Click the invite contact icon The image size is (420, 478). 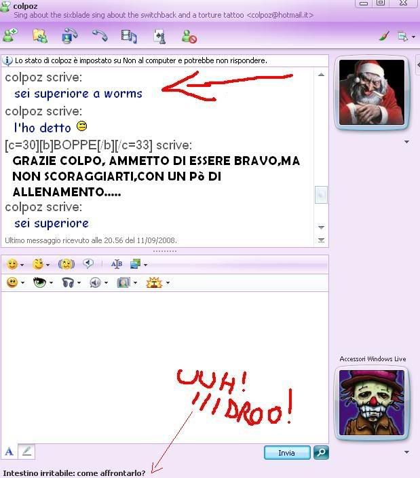[10, 35]
